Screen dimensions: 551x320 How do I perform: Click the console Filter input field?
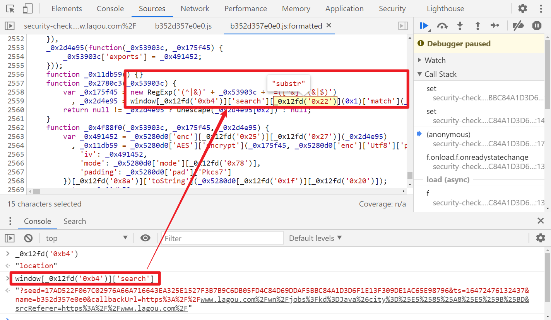222,238
